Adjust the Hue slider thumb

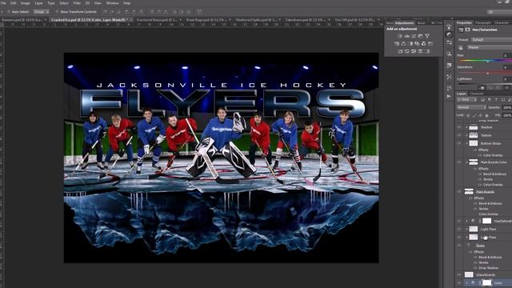tap(488, 61)
